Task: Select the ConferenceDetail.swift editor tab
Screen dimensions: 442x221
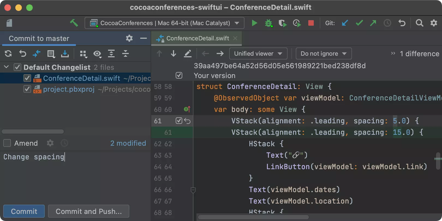Action: pos(198,38)
